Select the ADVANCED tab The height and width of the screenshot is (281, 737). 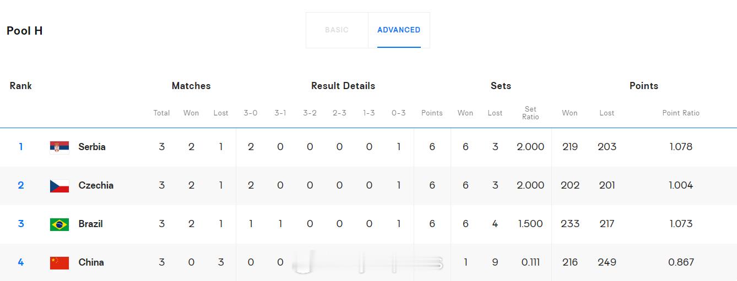tap(399, 30)
